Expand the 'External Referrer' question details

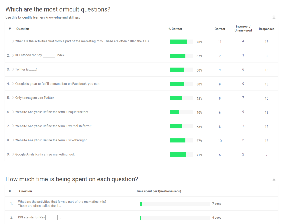point(13,126)
